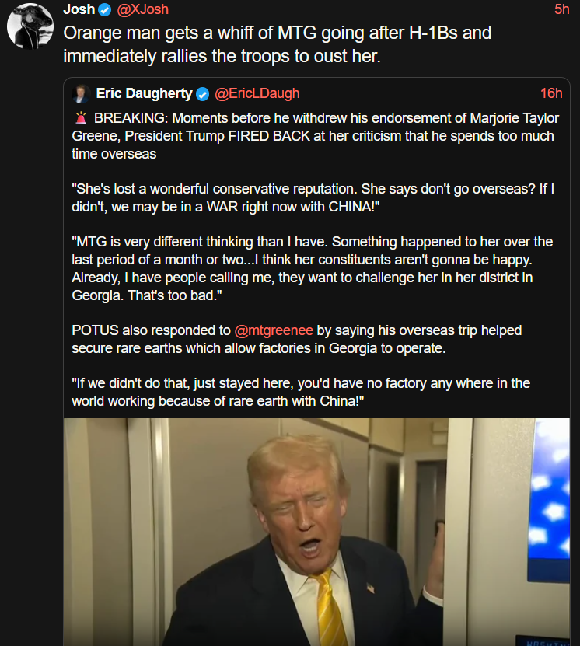Screen dimensions: 580x646
Task: Open Eric Daugherty's small avatar
Action: (x=81, y=94)
